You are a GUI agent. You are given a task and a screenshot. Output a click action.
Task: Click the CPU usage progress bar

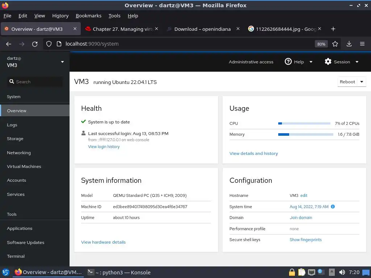tap(304, 123)
